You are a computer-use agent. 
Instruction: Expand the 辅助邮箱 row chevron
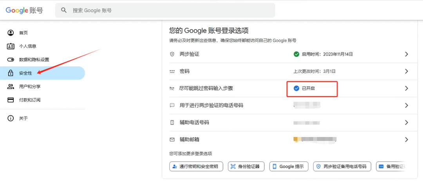(x=407, y=140)
